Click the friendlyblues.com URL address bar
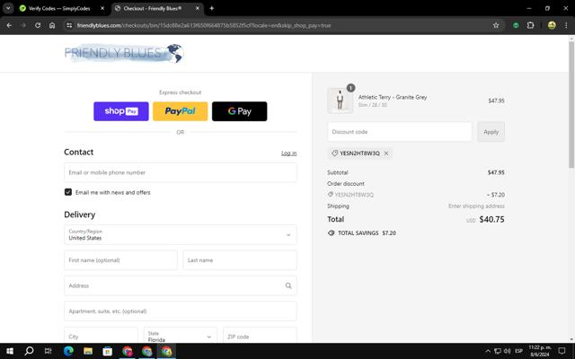 point(204,25)
